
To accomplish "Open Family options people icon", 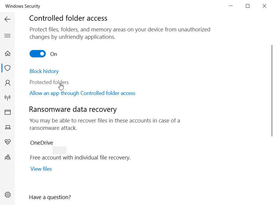I will (x=8, y=157).
